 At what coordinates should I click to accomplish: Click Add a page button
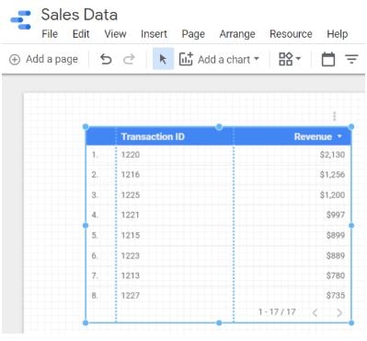[x=43, y=59]
